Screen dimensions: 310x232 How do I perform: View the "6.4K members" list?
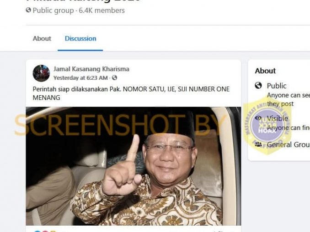tap(102, 10)
